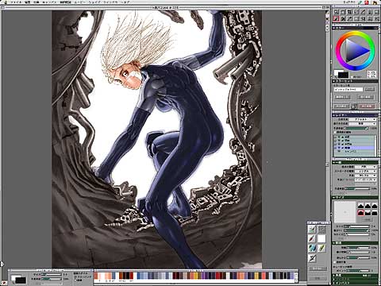
Task: Select the red-highlighted Brush tool in toolbox
Action: coord(336,18)
